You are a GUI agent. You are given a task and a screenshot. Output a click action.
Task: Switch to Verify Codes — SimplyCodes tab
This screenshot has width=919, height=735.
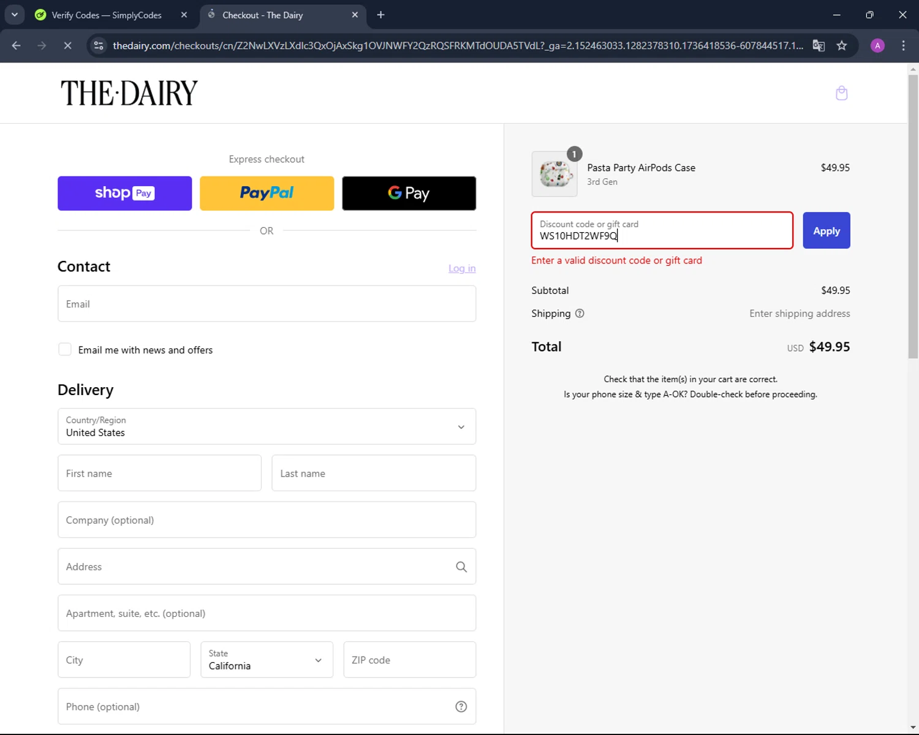[x=107, y=15]
